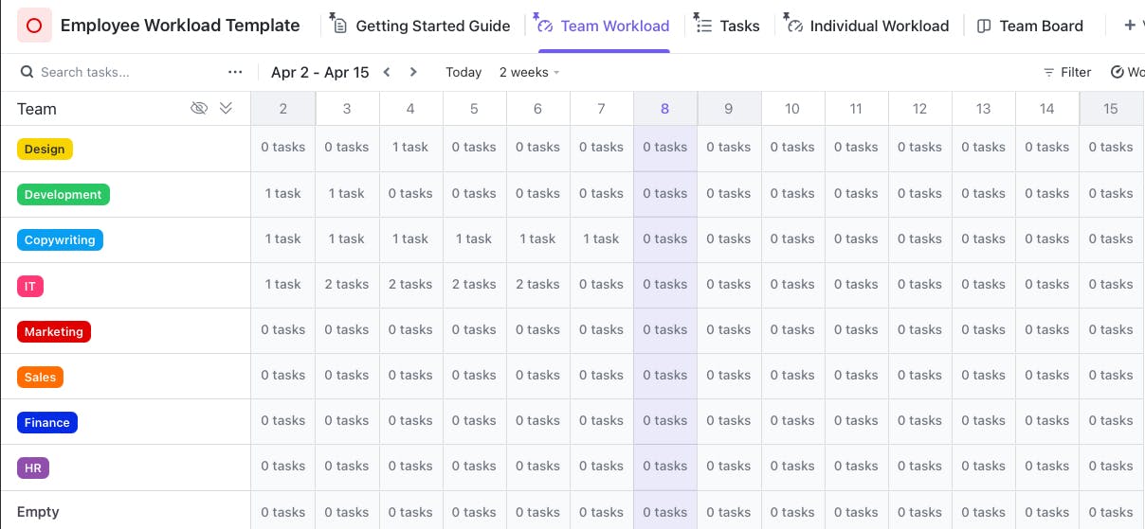The image size is (1145, 529).
Task: Click the plus icon to add view
Action: pos(1129,26)
